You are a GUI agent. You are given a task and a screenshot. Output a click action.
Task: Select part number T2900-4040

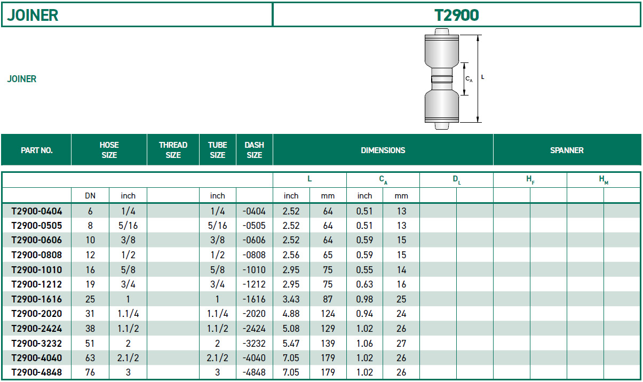(36, 358)
